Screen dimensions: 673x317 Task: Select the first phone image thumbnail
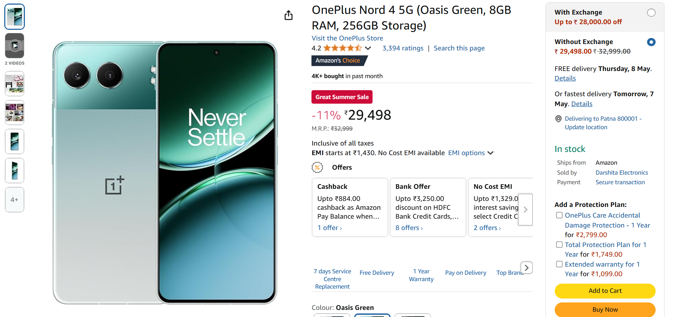(15, 17)
